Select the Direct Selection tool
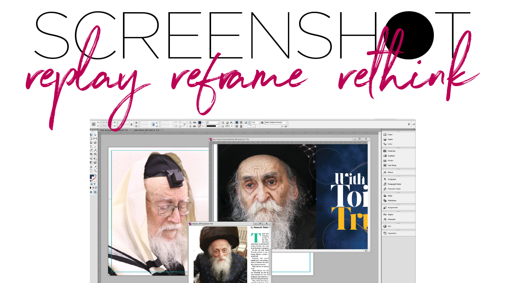This screenshot has height=283, width=505. click(95, 135)
